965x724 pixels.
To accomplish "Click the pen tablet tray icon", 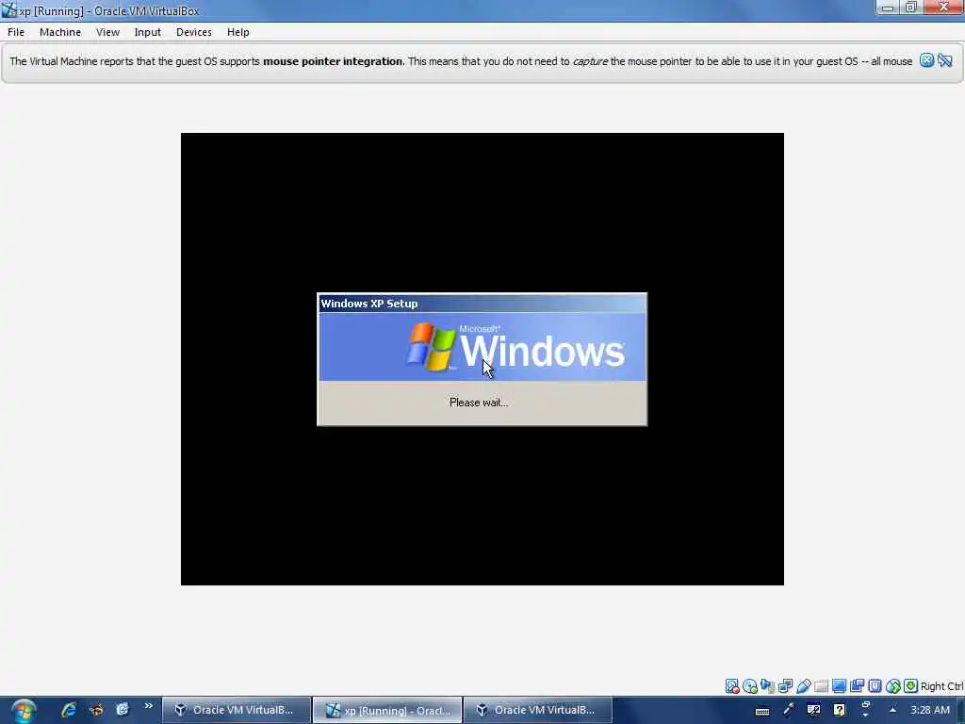I will [789, 710].
